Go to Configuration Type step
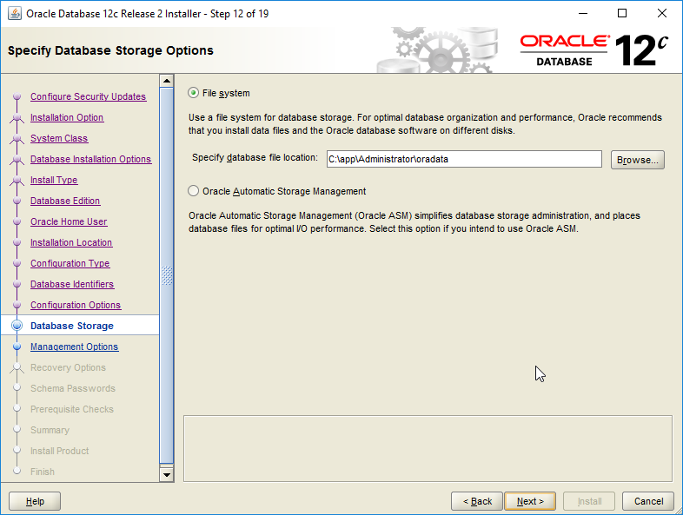The image size is (683, 515). [x=70, y=263]
